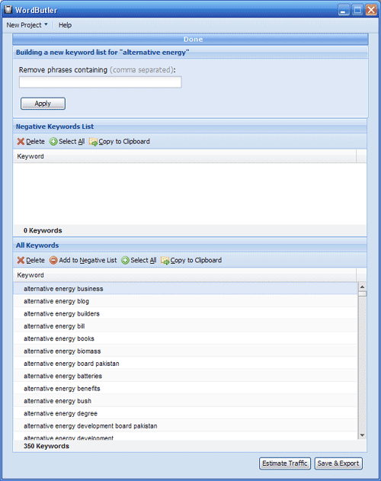Viewport: 381px width, 481px height.
Task: Select keyword "alternative energy benefits"
Action: [x=185, y=388]
